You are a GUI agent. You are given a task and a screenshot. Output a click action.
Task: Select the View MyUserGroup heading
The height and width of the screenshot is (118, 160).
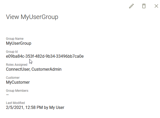pos(32,17)
